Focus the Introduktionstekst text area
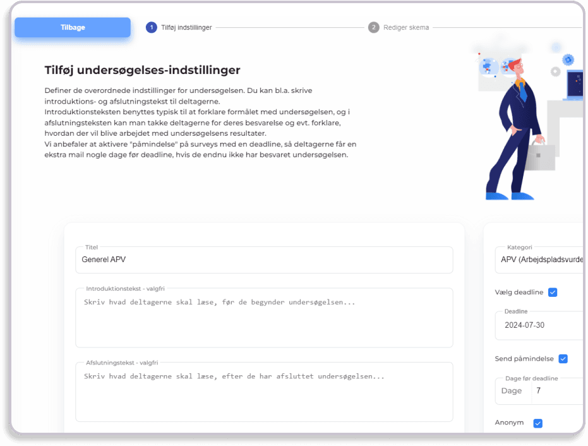This screenshot has height=446, width=588. click(264, 318)
